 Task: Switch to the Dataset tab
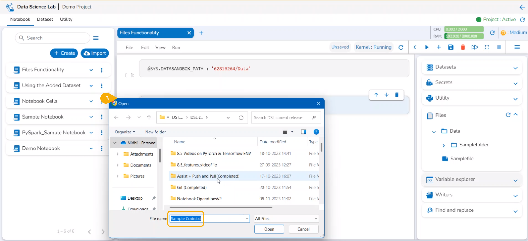[x=45, y=19]
